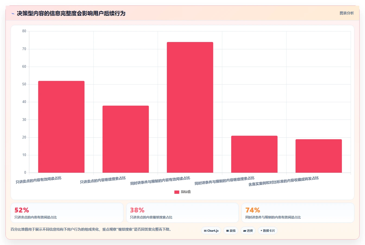Toggle the 指标值 legend swatch
365x245 pixels.
[177, 192]
